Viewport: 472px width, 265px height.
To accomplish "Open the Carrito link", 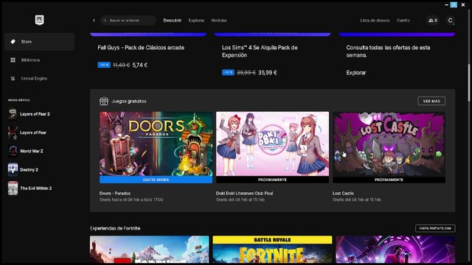I will point(403,21).
